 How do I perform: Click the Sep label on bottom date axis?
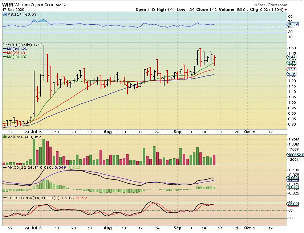[x=177, y=228]
